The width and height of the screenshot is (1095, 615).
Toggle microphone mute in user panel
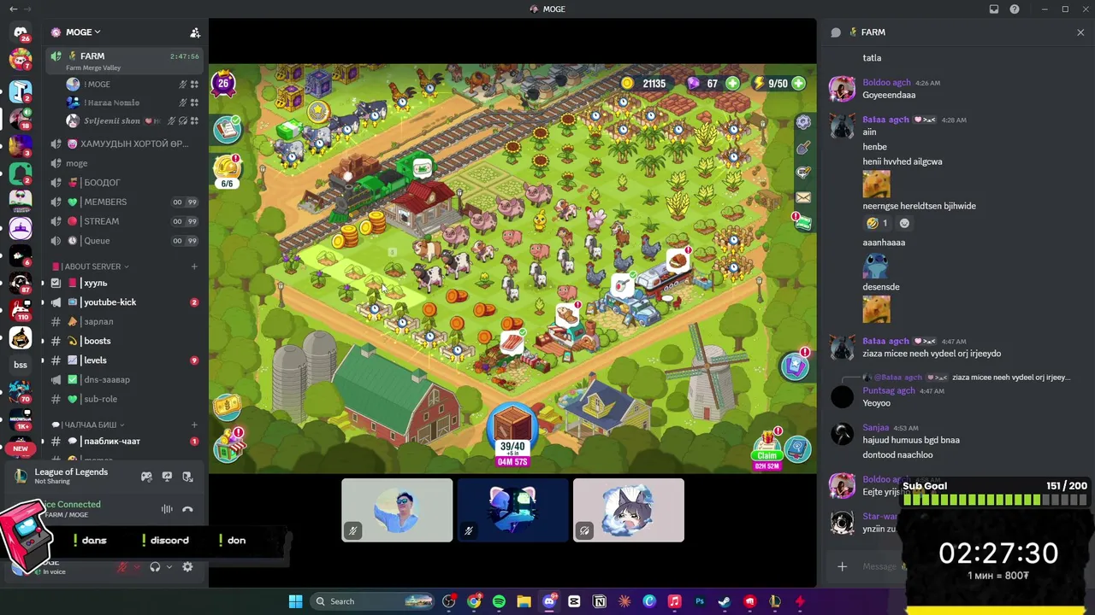122,566
